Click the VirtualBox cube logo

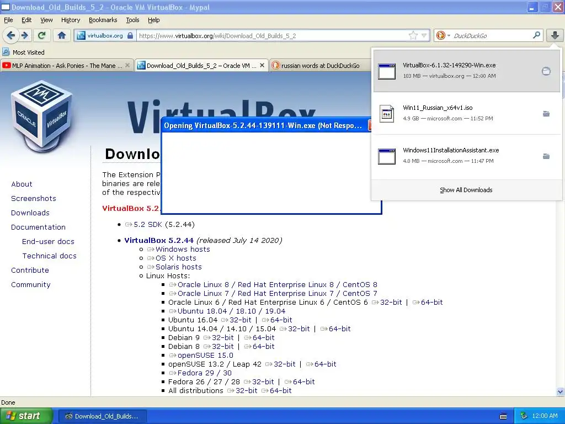coord(41,116)
